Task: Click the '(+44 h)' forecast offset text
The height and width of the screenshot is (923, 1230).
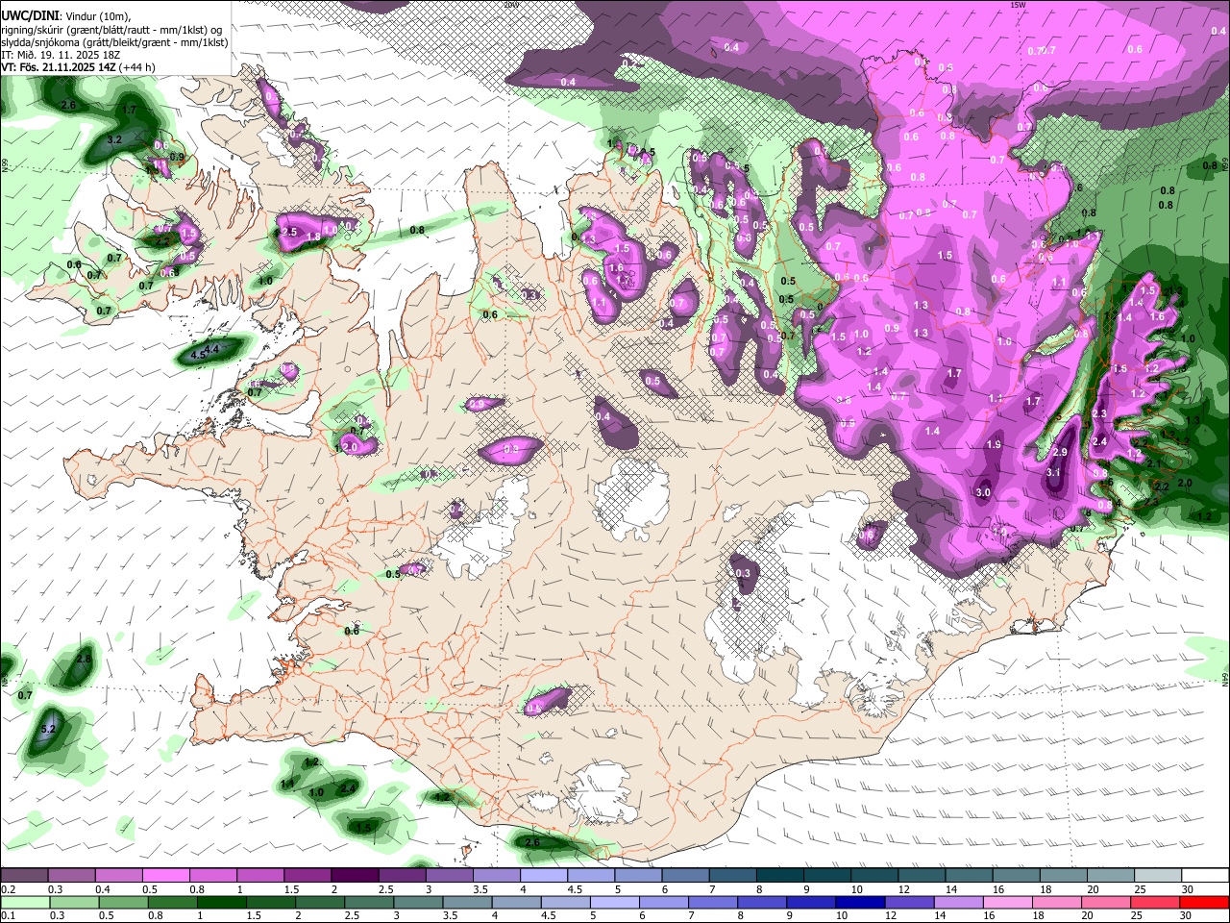Action: pyautogui.click(x=137, y=67)
